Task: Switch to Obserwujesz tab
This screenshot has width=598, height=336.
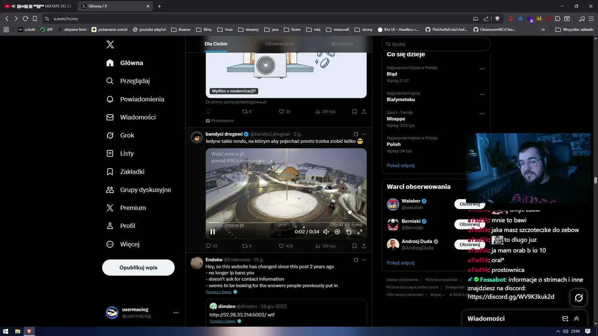Action: 279,44
